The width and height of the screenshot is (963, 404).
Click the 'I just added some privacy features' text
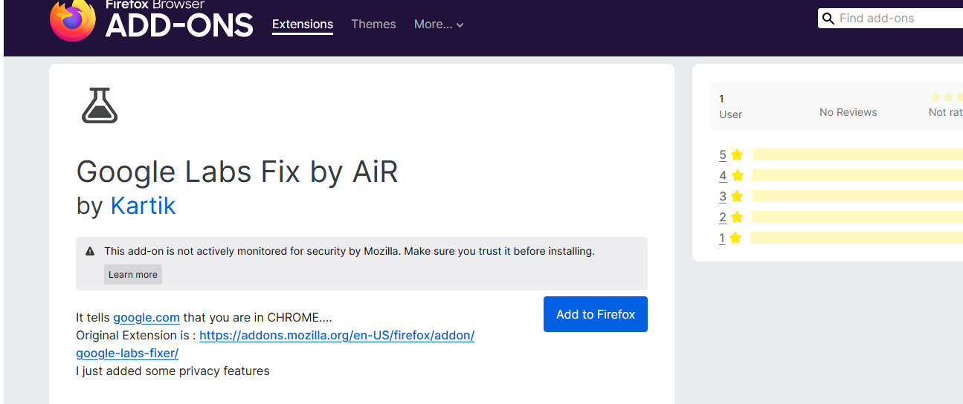pyautogui.click(x=173, y=371)
